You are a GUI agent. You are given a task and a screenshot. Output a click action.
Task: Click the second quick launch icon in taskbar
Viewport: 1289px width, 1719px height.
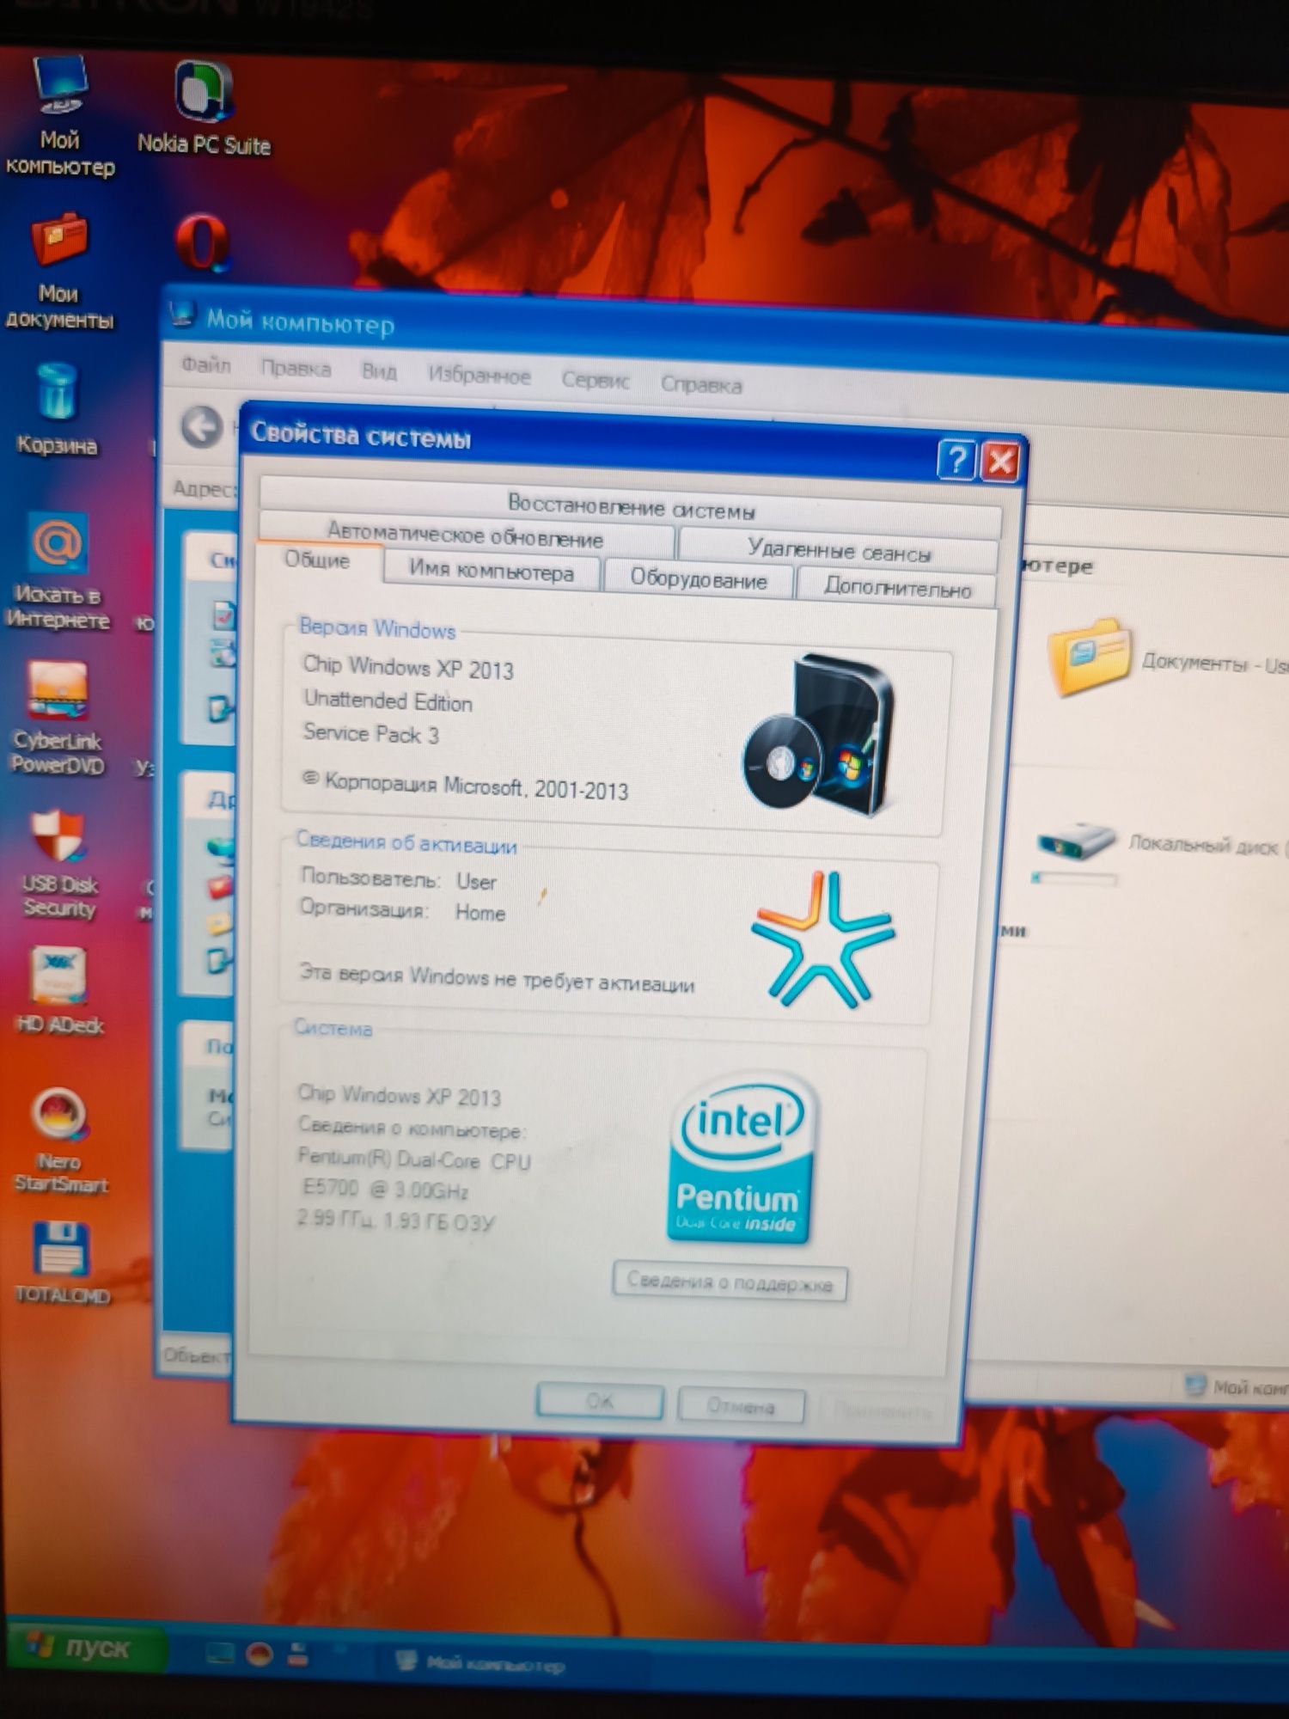[x=260, y=1653]
